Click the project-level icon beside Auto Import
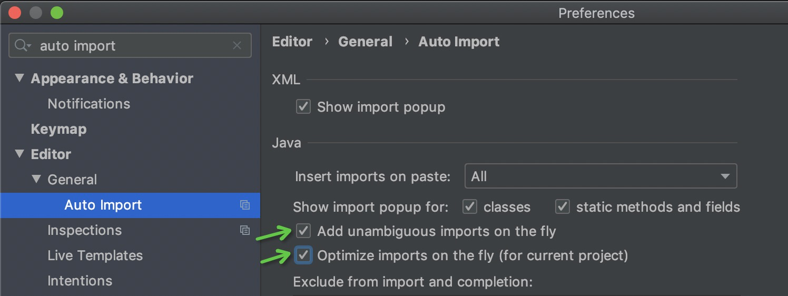Screen dimensions: 788x296 [x=244, y=205]
